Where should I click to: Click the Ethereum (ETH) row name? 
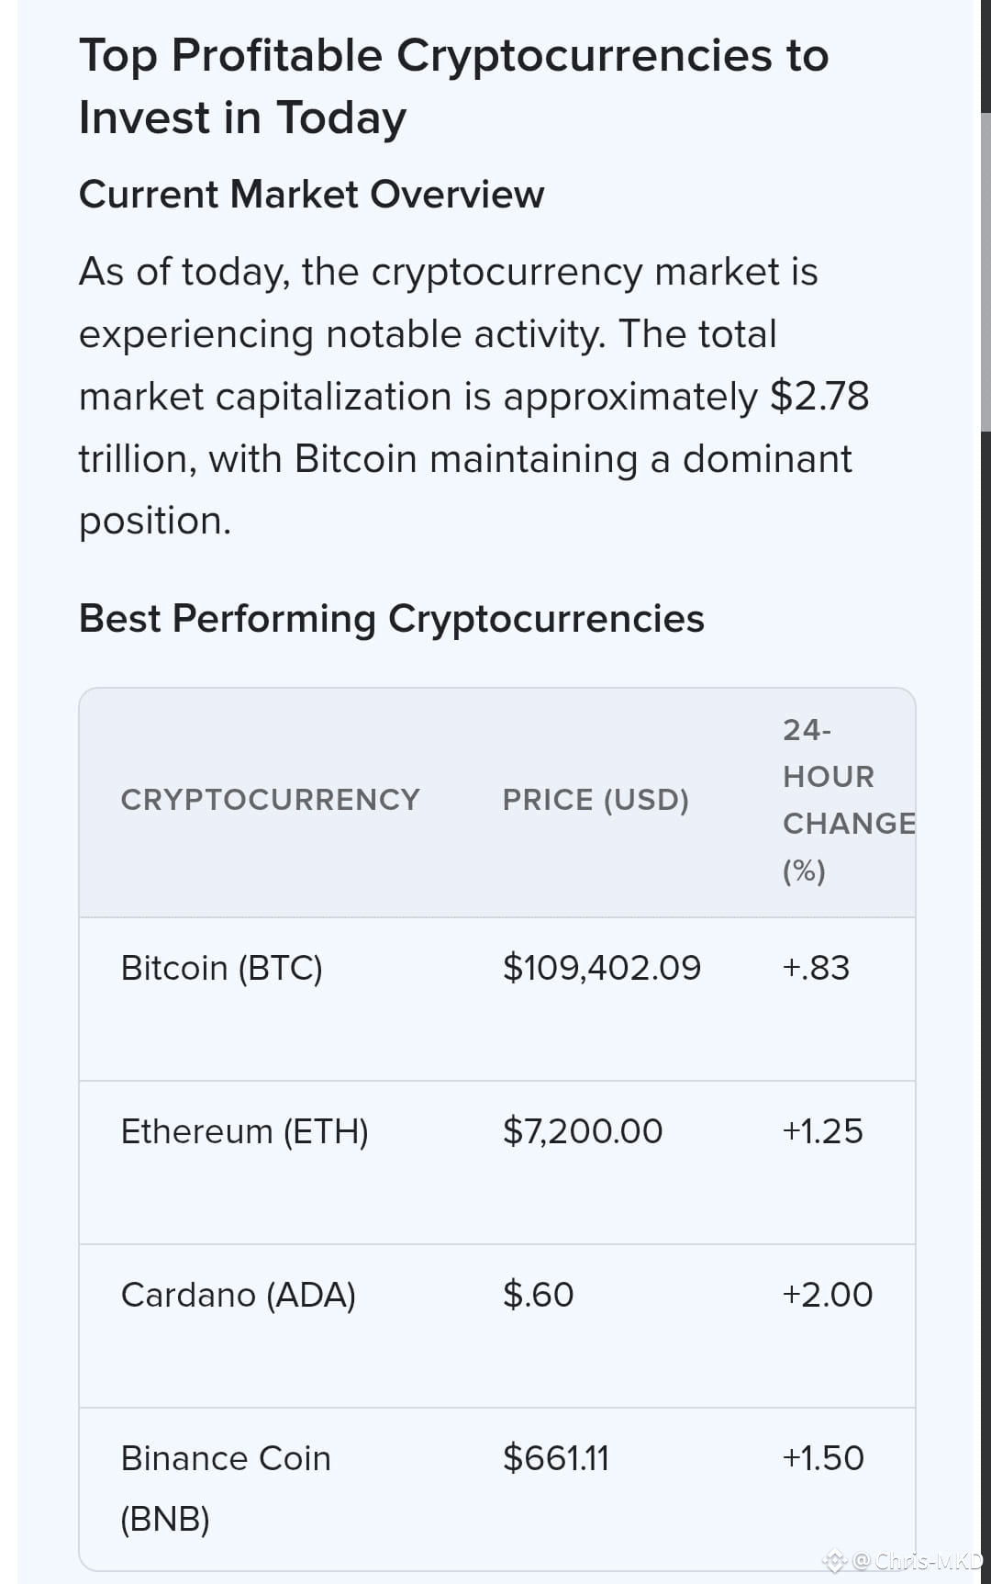click(245, 1131)
